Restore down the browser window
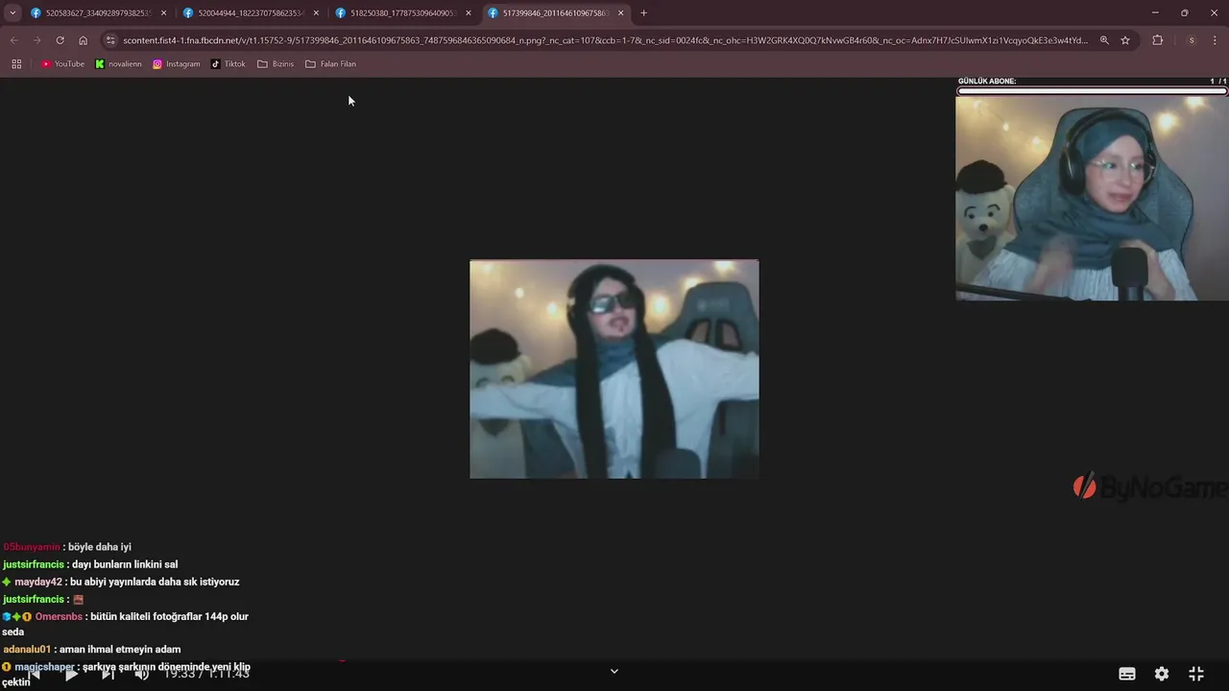The image size is (1229, 691). click(x=1184, y=12)
